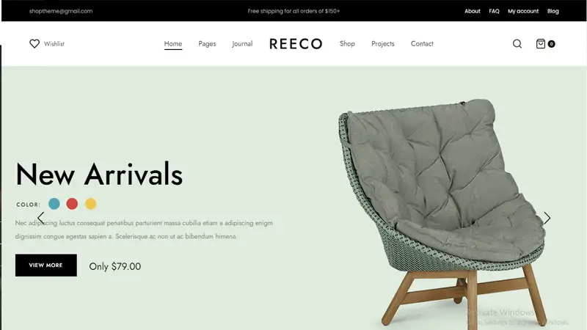The height and width of the screenshot is (330, 587).
Task: Click the VIEW MORE button
Action: click(46, 265)
